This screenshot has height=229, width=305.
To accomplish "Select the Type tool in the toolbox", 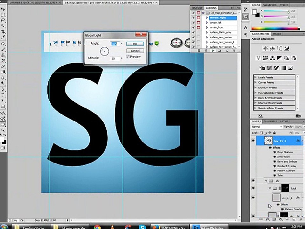I will pyautogui.click(x=3, y=95).
